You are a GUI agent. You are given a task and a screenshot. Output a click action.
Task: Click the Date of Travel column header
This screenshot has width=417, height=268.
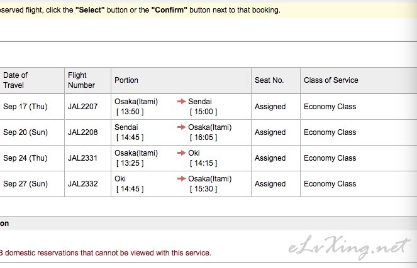16,80
